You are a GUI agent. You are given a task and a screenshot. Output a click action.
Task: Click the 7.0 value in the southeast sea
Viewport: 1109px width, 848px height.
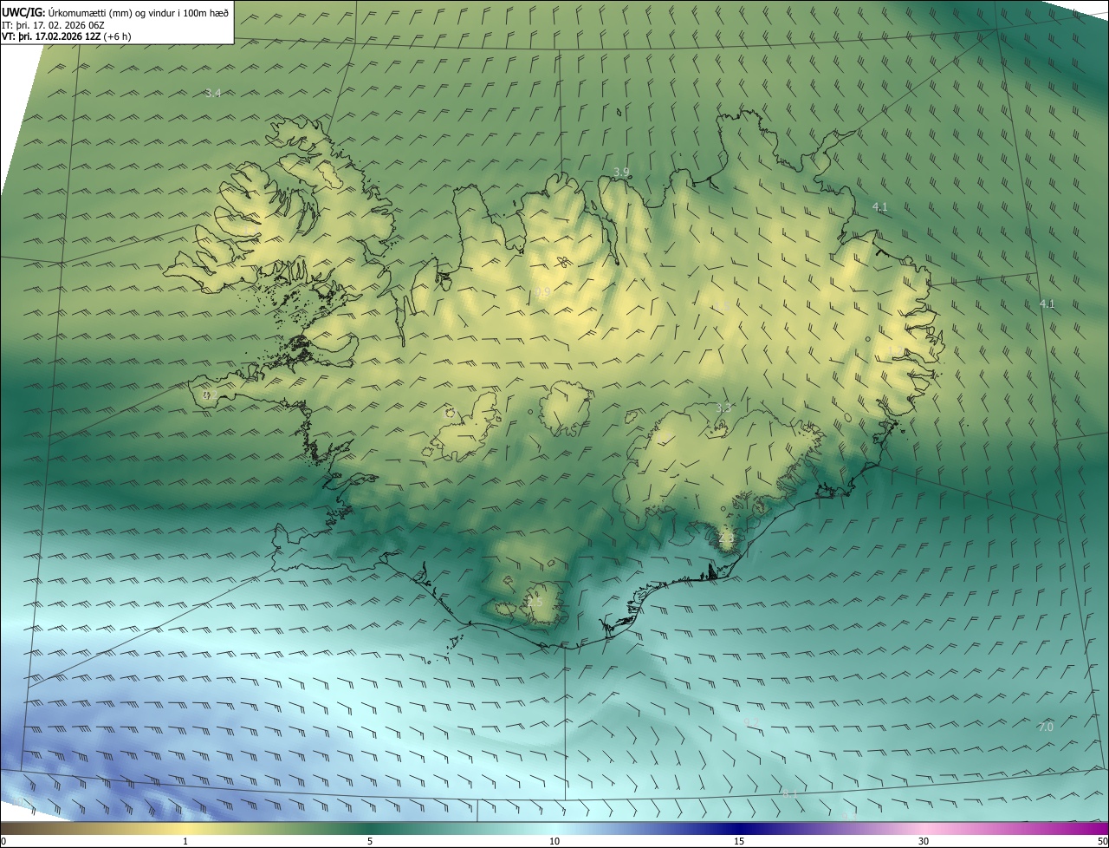[x=1045, y=727]
